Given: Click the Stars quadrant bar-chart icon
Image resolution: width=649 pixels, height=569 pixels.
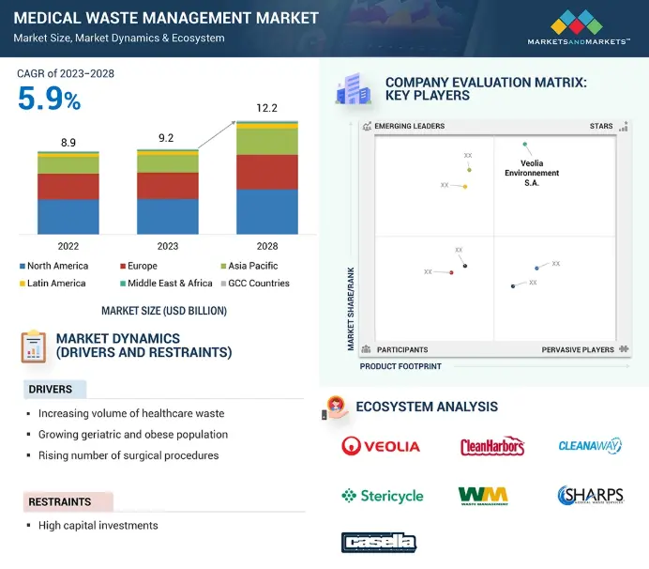Looking at the screenshot, I should (624, 126).
